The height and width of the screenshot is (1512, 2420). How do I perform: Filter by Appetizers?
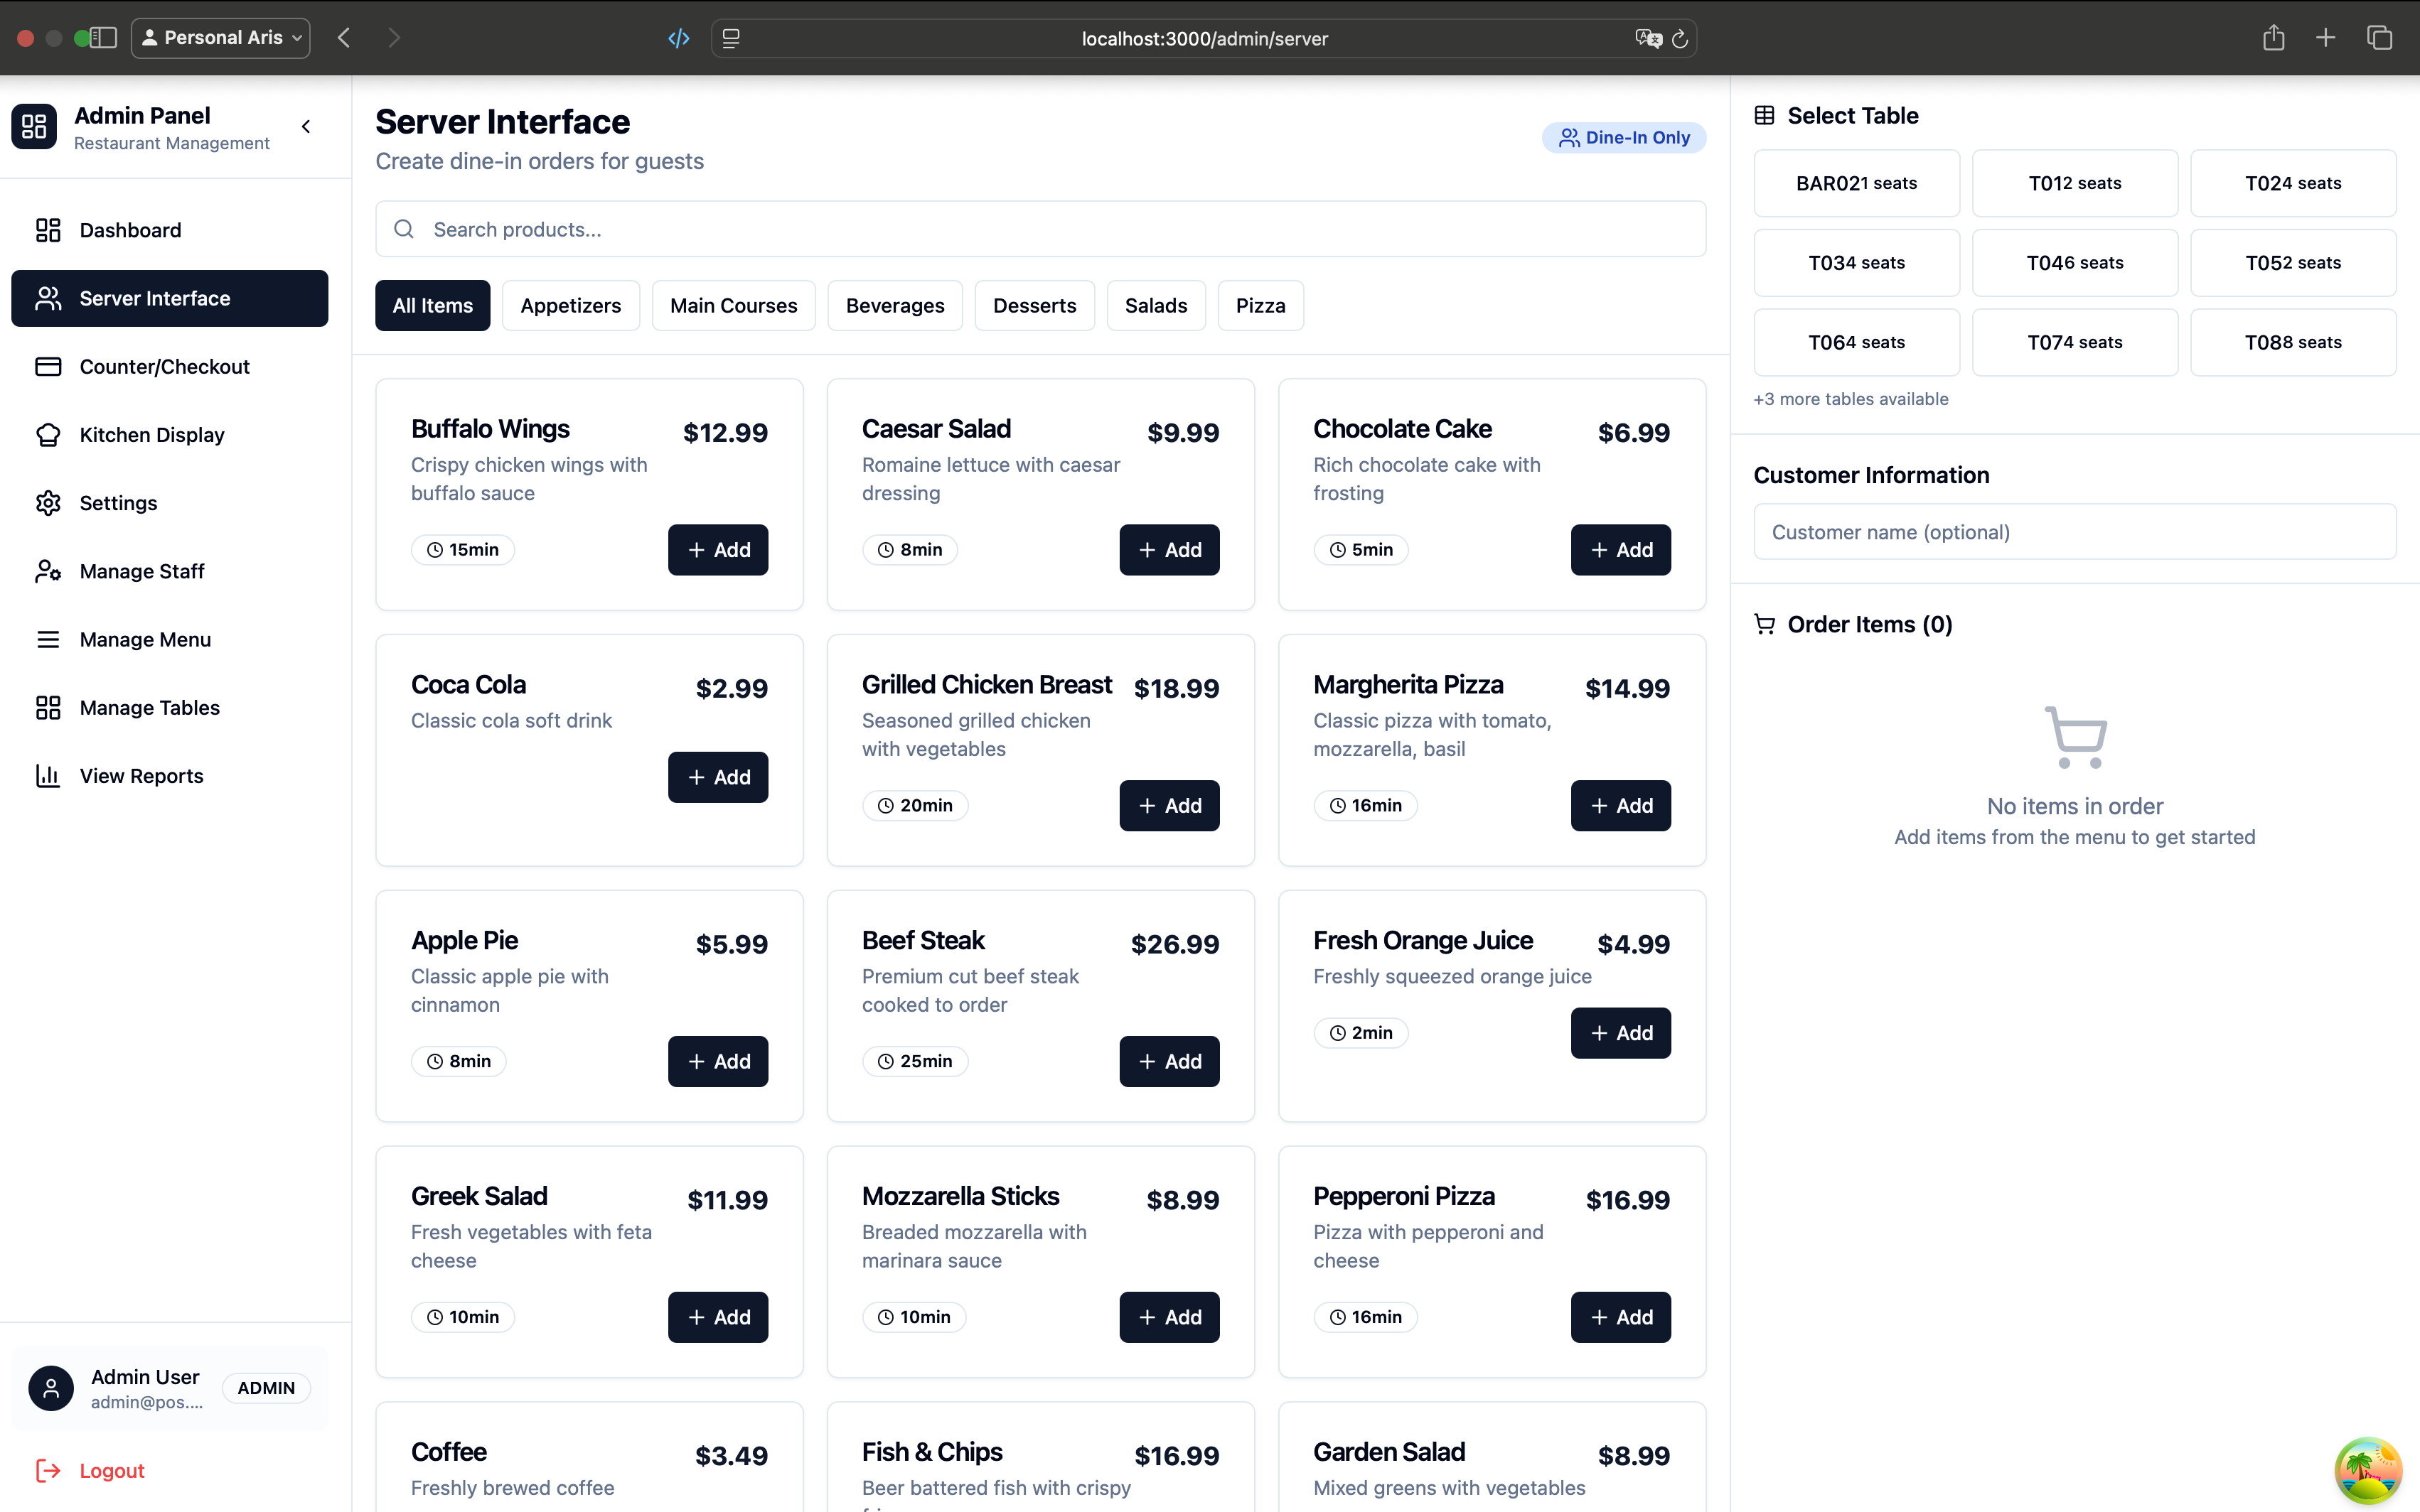click(x=570, y=305)
